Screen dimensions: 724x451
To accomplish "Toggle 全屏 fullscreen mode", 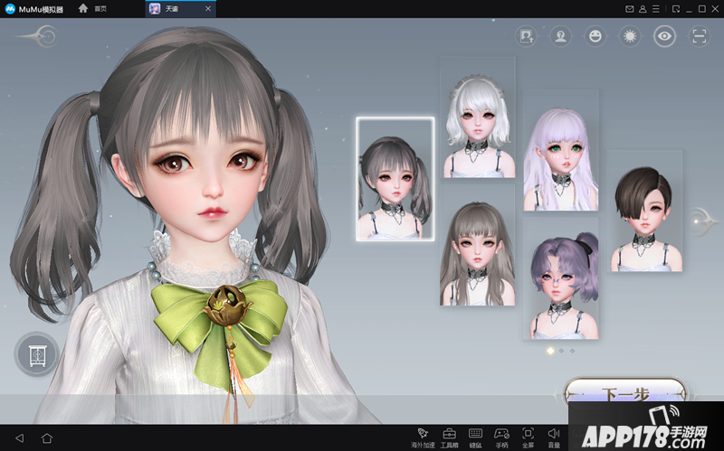I will [x=528, y=437].
